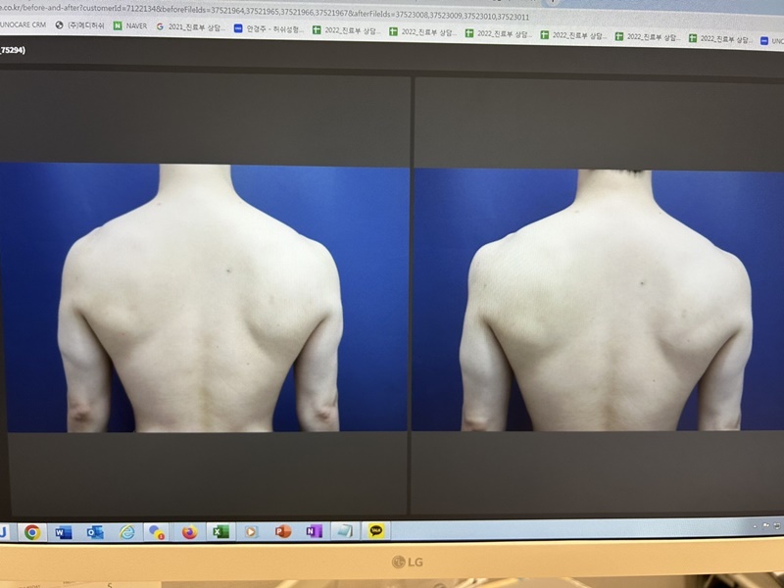Open the messenger icon with red badge
Screen dimensions: 784x588
[x=157, y=532]
